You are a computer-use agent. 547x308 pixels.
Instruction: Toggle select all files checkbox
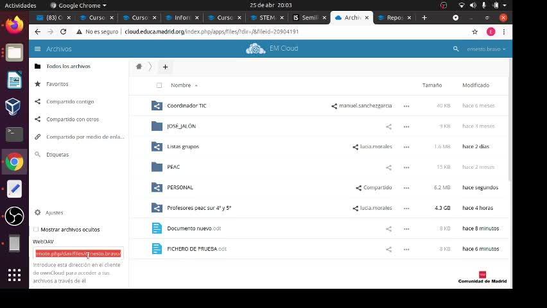pyautogui.click(x=159, y=85)
